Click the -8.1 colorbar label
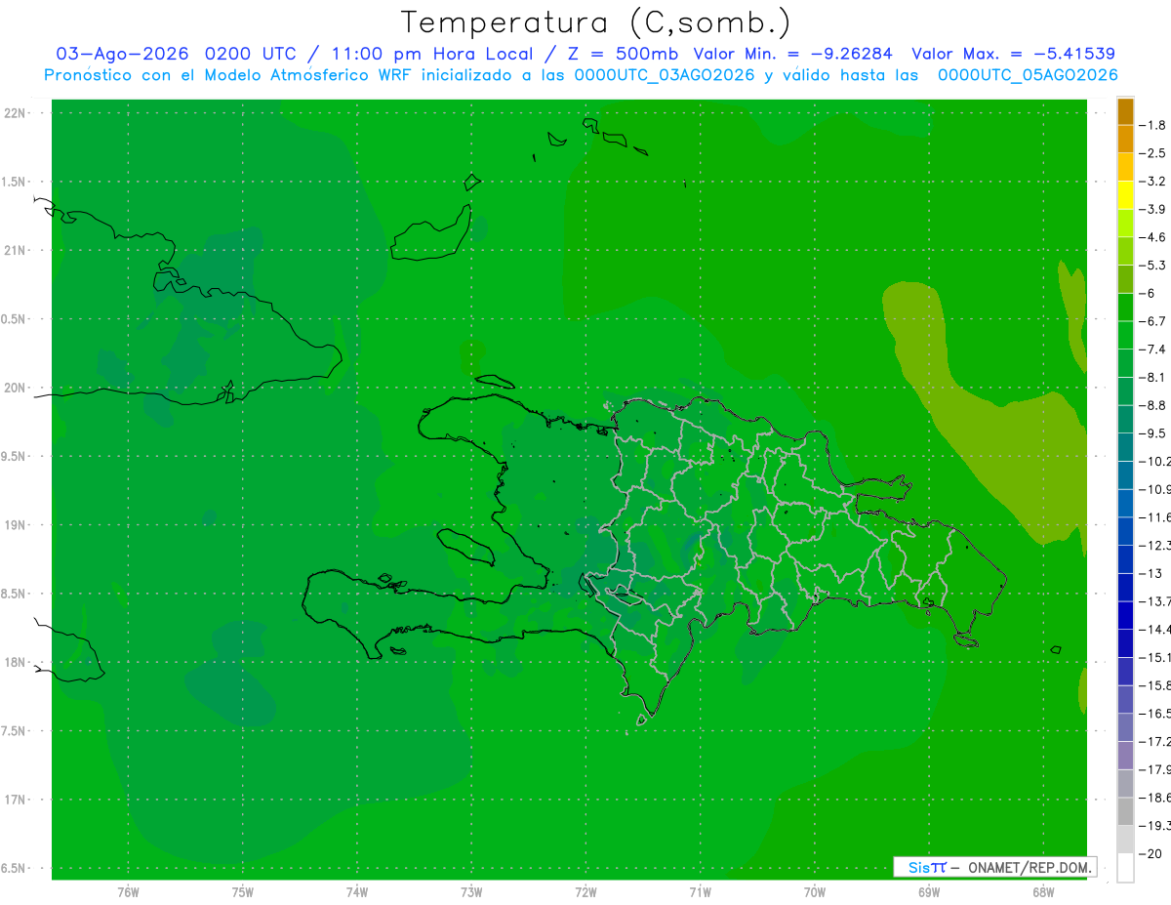The width and height of the screenshot is (1171, 905). click(x=1153, y=377)
